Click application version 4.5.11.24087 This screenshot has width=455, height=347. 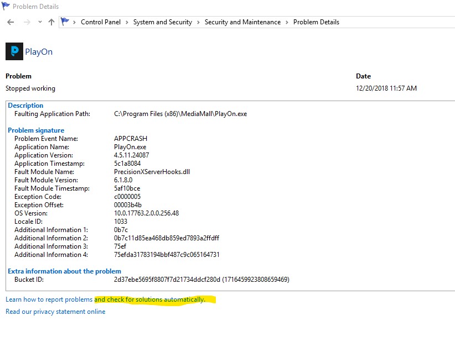tap(131, 155)
